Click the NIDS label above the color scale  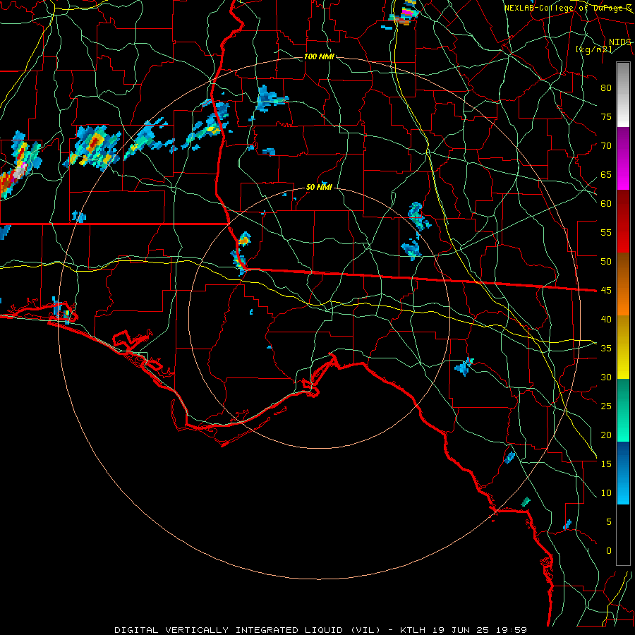click(x=619, y=42)
